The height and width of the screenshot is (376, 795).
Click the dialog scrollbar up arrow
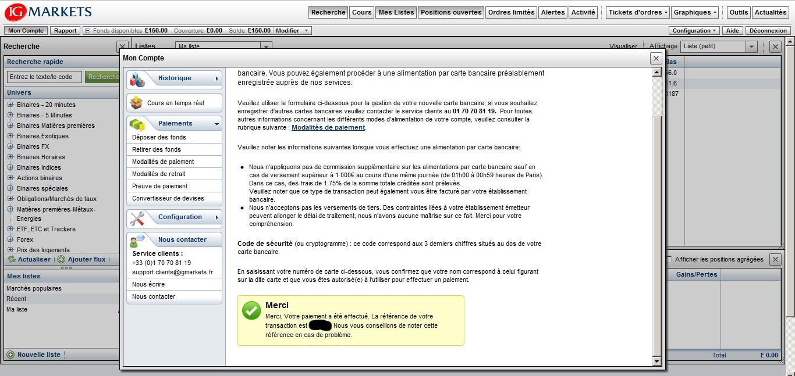(657, 73)
